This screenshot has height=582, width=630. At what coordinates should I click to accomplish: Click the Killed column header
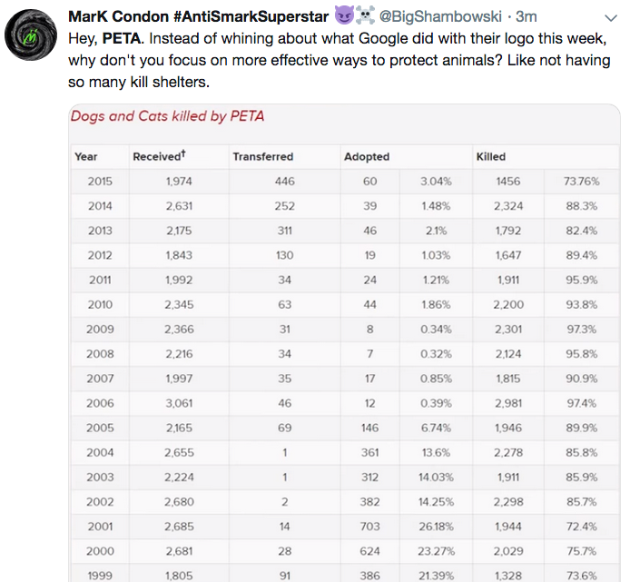(491, 157)
